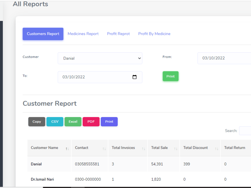Select total discount value 399
Screen dimensions: 251x188
[187, 164]
